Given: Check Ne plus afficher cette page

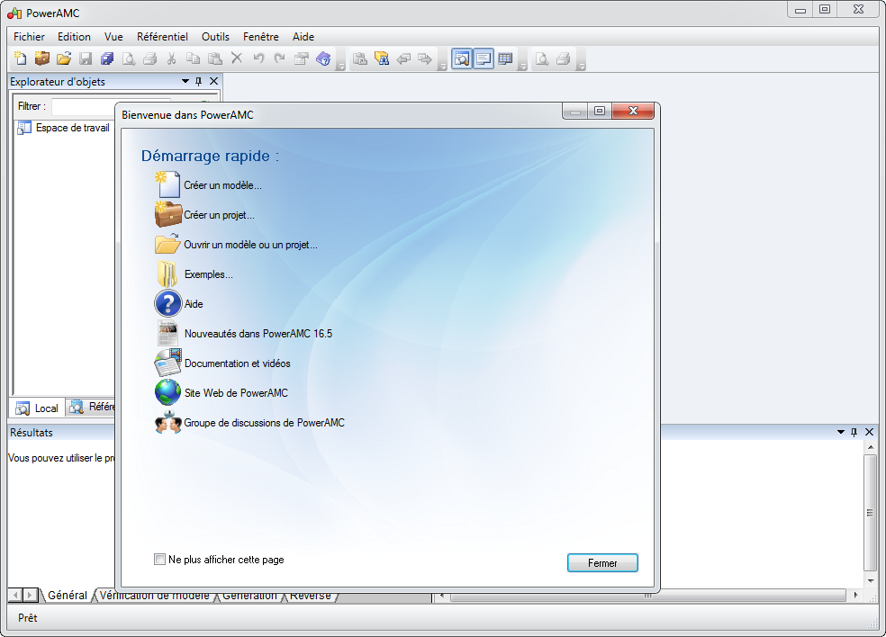Looking at the screenshot, I should pos(160,560).
